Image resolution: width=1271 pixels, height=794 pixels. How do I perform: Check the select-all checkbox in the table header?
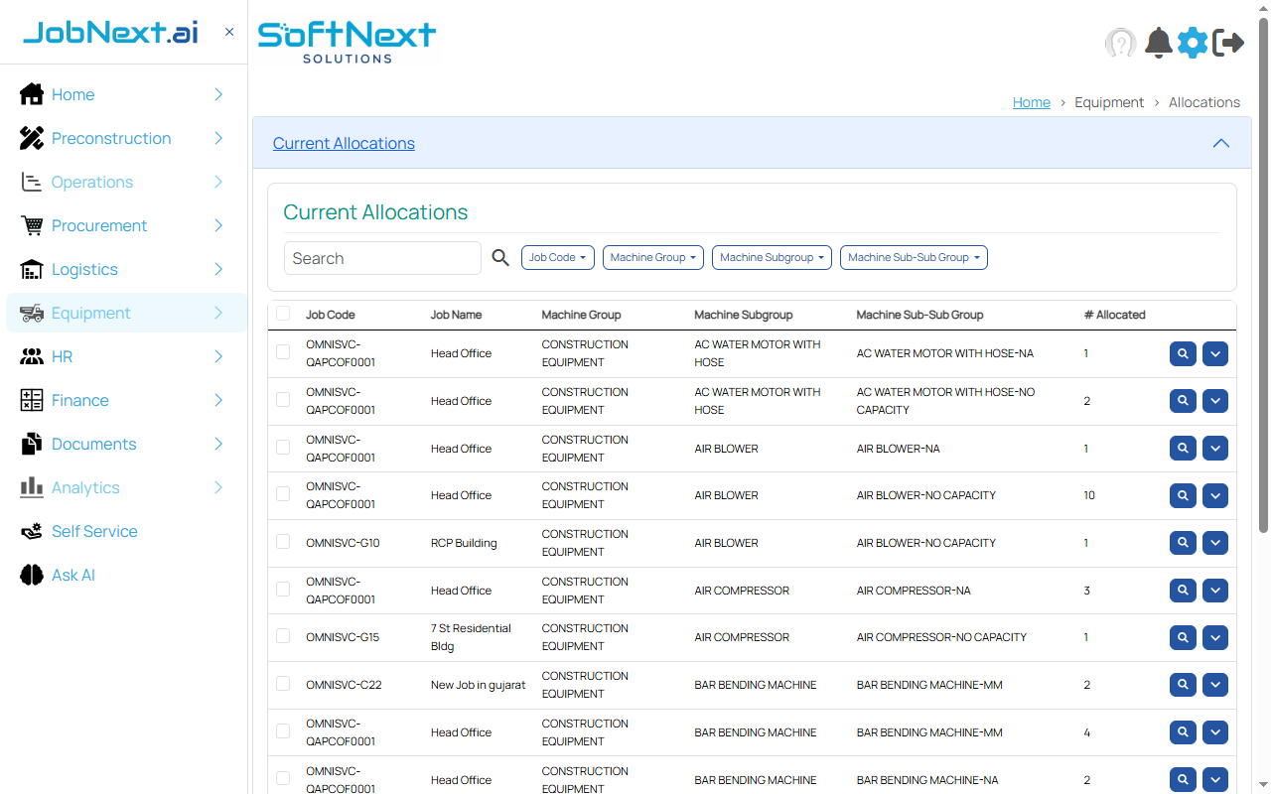[x=283, y=313]
